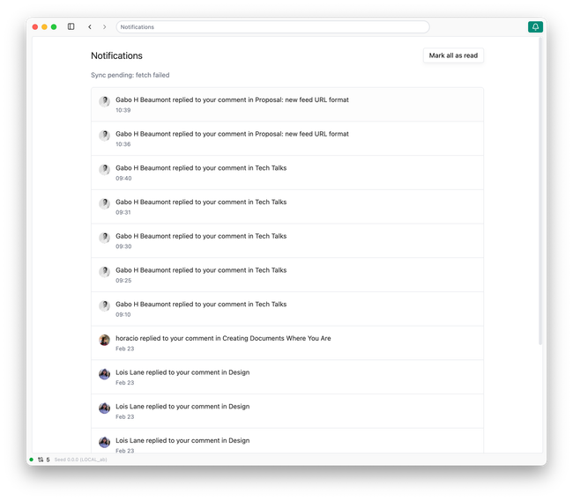Open the 09:25 Tech Talks reply notification
Screen dimensions: 573x500
[x=201, y=270]
